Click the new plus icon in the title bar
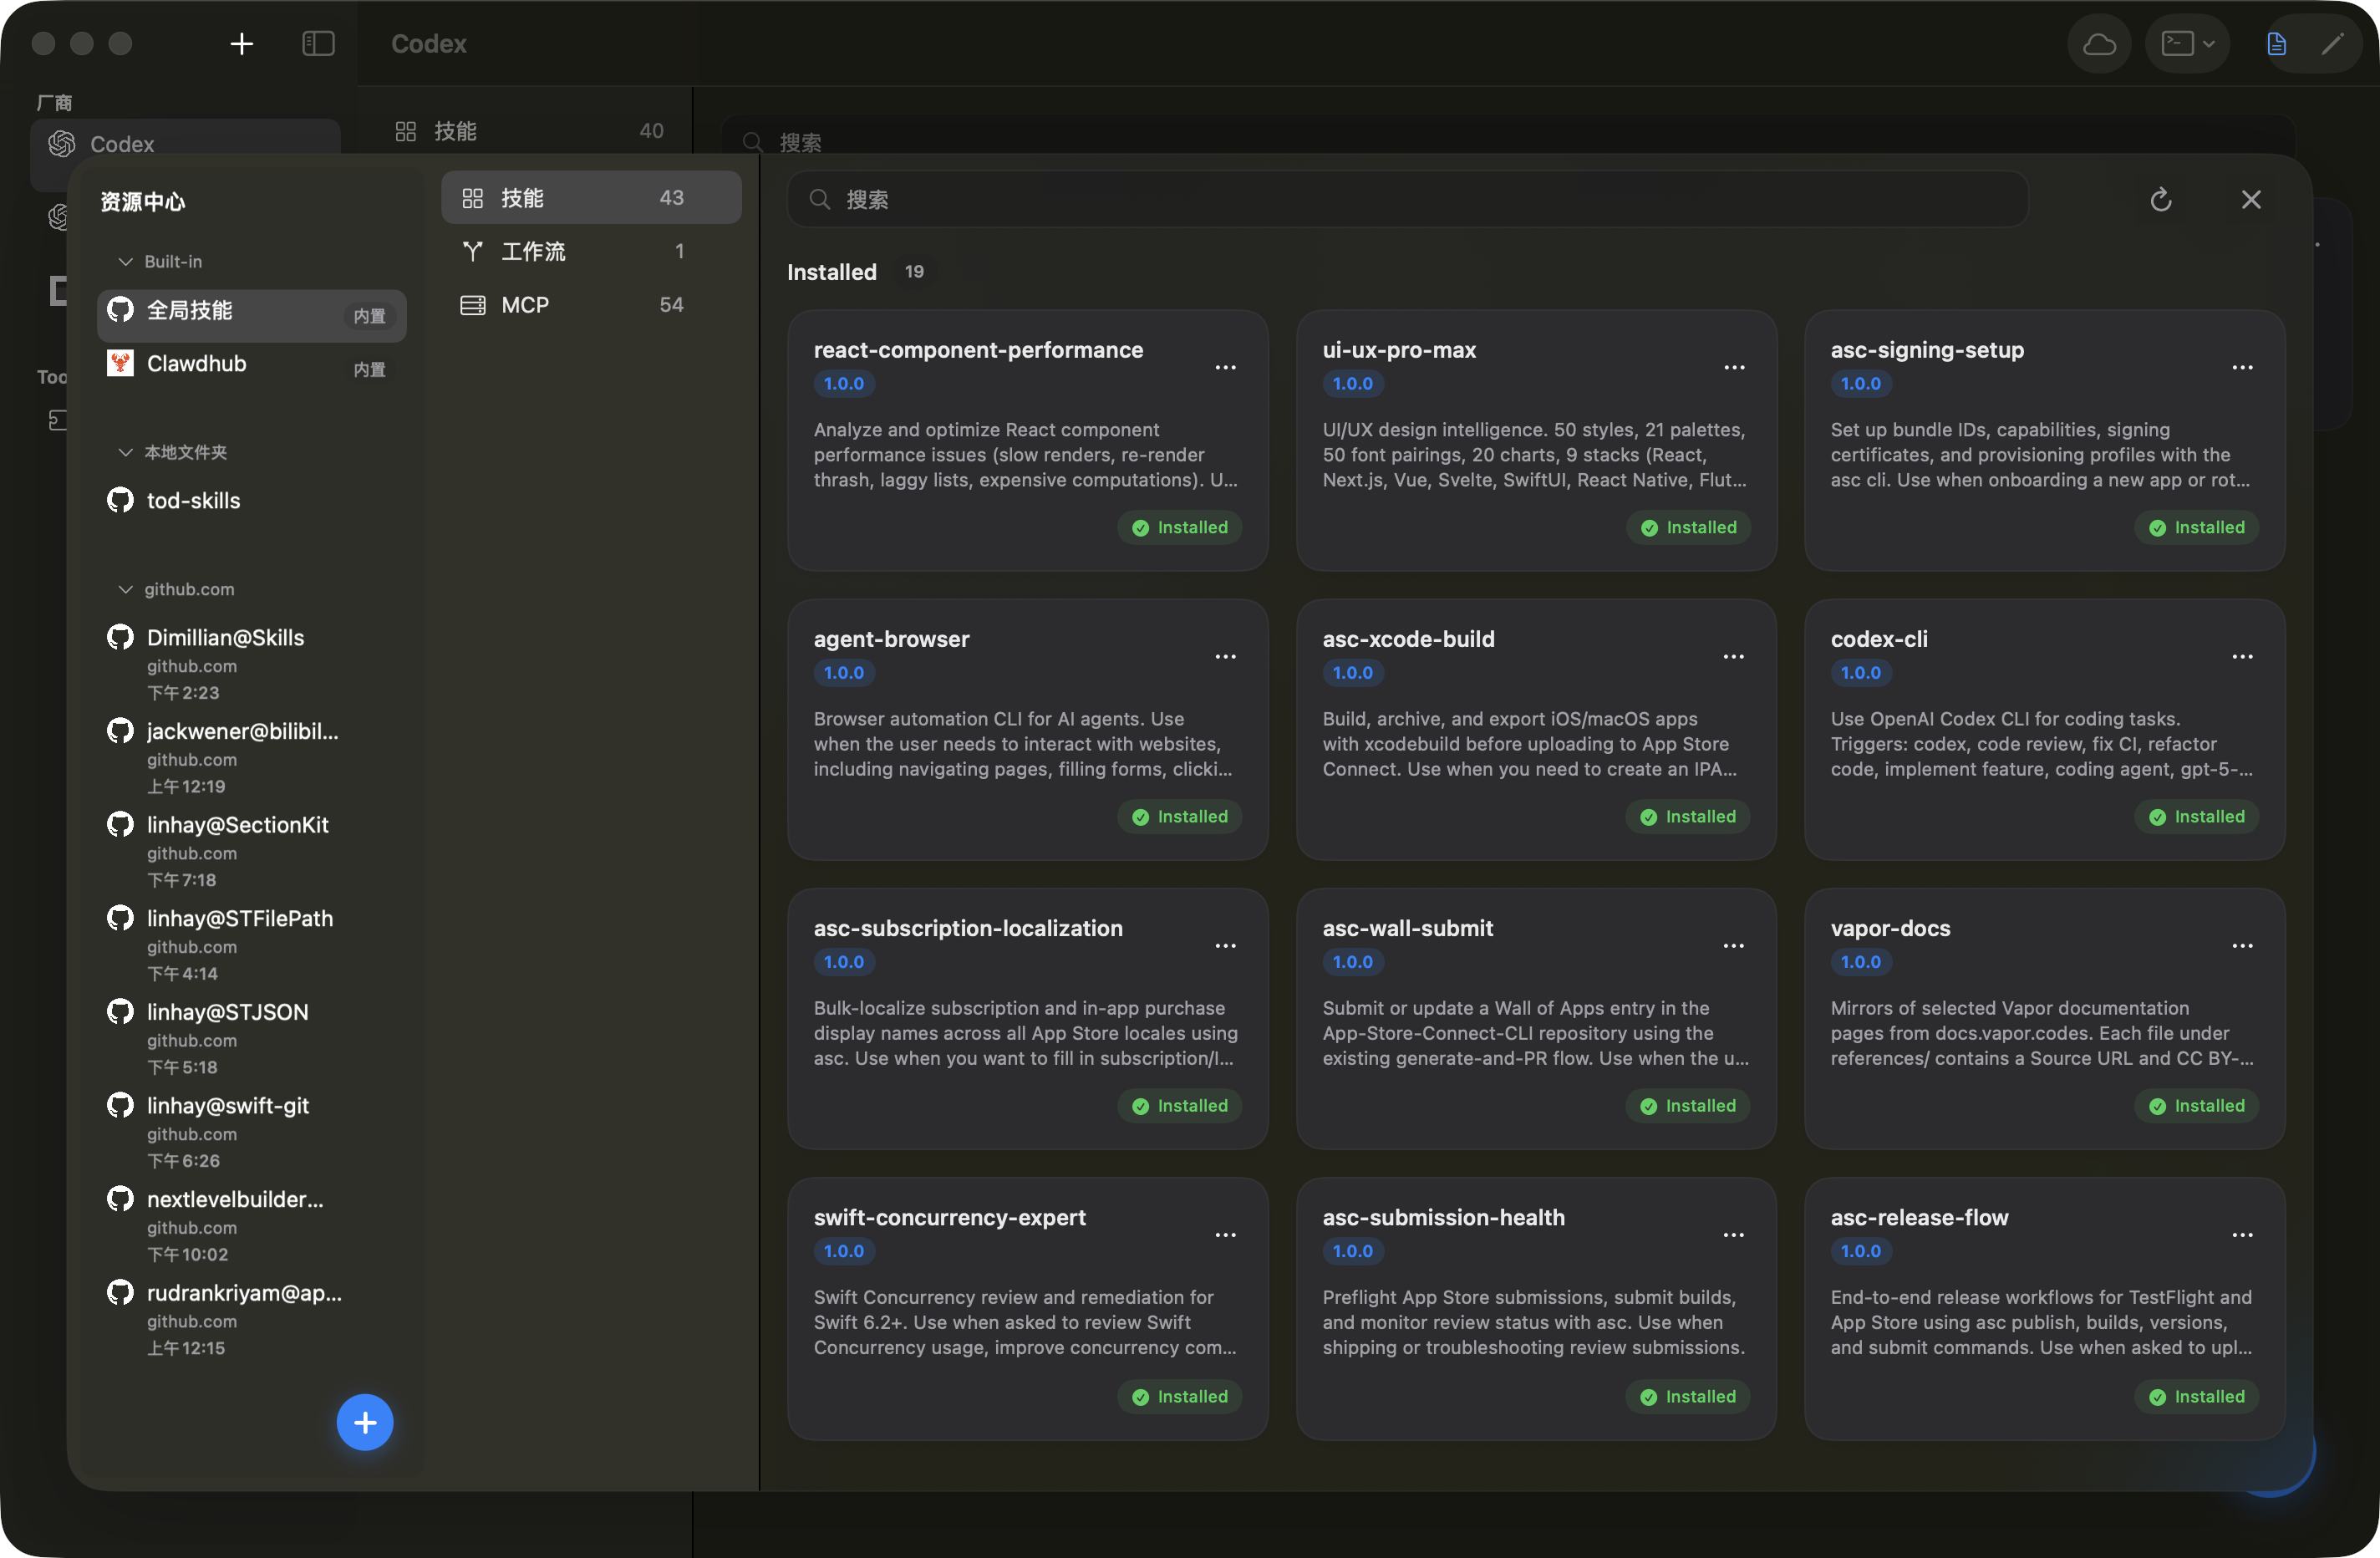Image resolution: width=2380 pixels, height=1558 pixels. click(242, 44)
